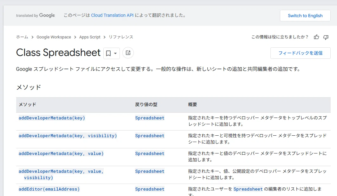Click Spreadsheet return type in addDeveloperMetadata(key, visibility) row
The width and height of the screenshot is (337, 196).
coord(150,136)
